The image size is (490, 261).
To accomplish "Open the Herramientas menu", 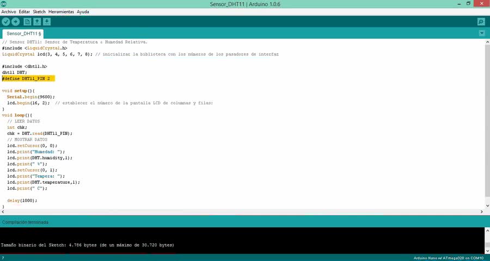I will [61, 11].
